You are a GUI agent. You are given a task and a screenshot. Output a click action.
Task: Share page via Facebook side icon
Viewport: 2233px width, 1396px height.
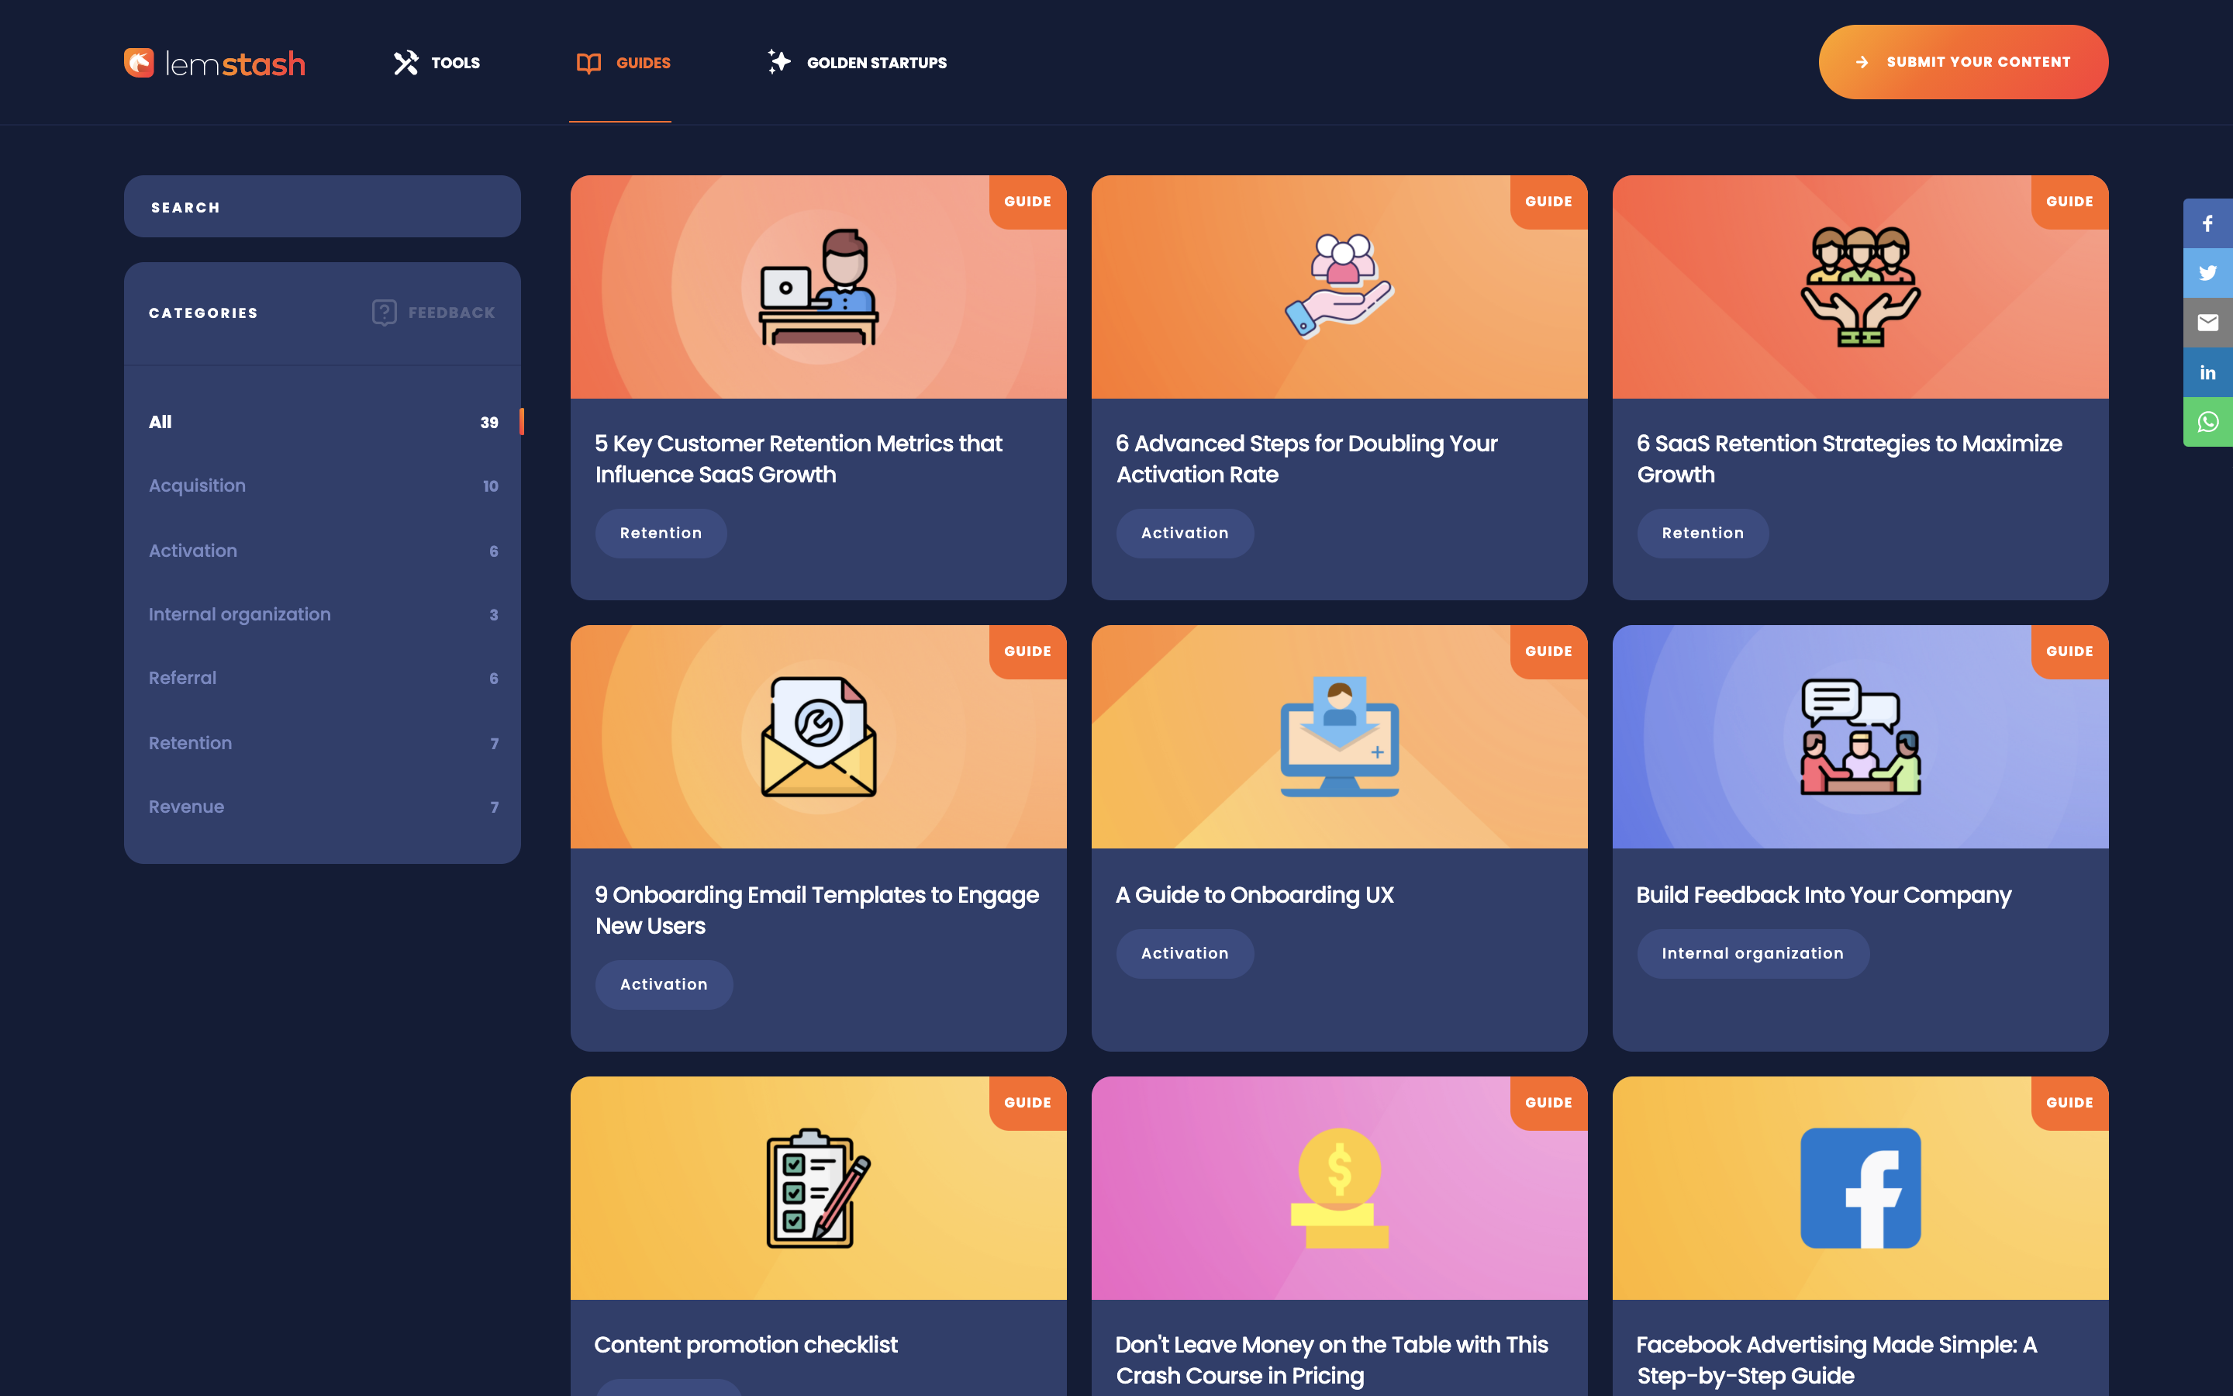pos(2207,223)
